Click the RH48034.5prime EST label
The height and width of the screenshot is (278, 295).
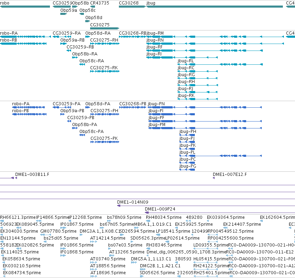pyautogui.click(x=164, y=217)
